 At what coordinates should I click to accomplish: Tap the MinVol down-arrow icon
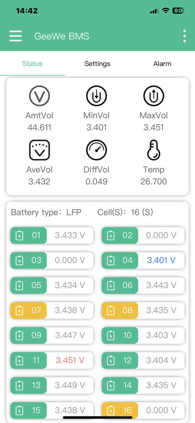96,96
